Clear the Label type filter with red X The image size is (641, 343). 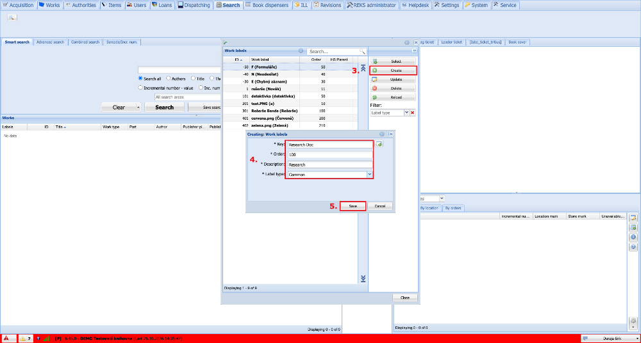tap(412, 113)
